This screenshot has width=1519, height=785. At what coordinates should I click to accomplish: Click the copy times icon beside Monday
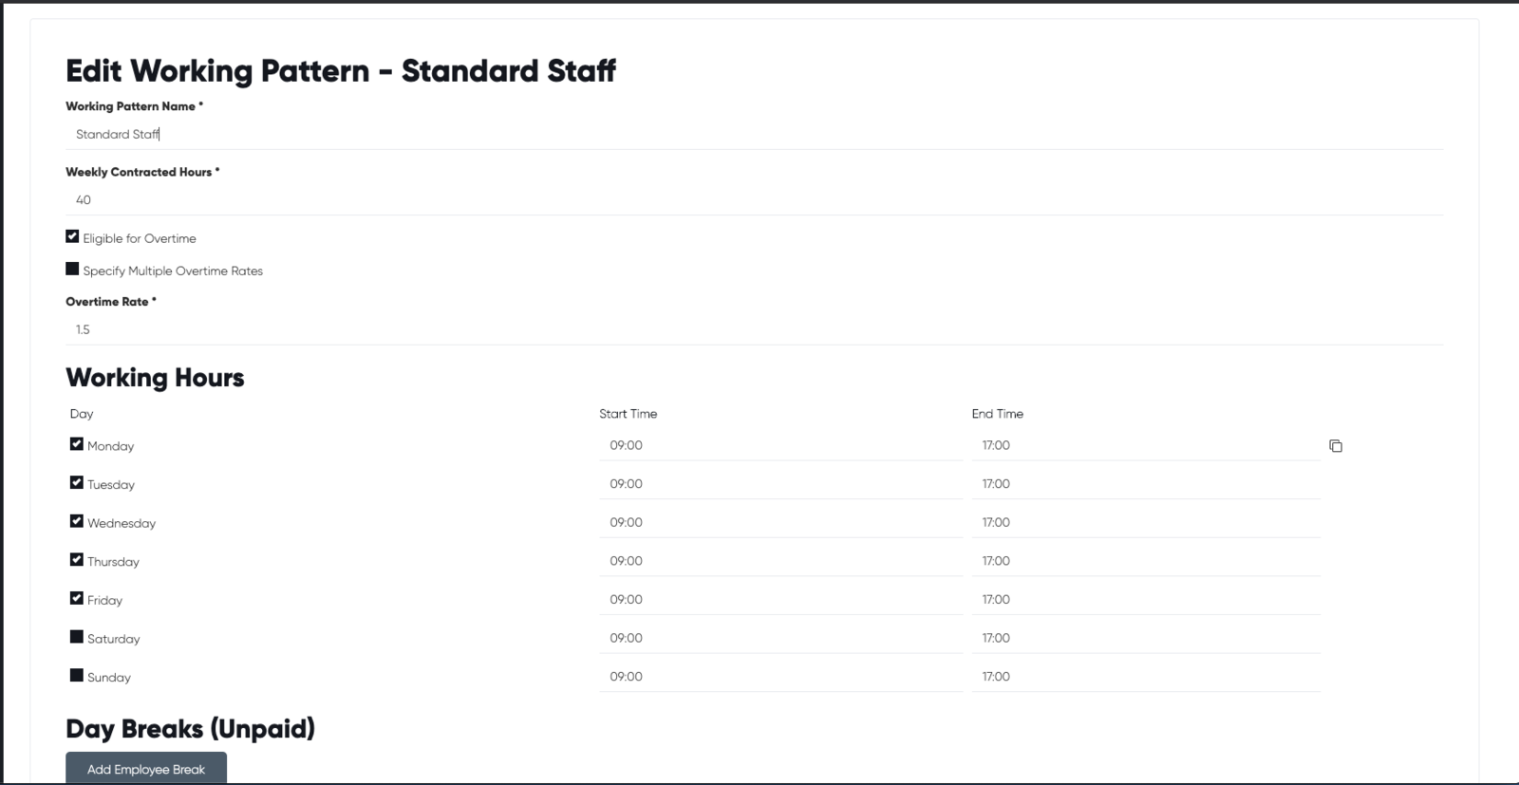coord(1336,446)
